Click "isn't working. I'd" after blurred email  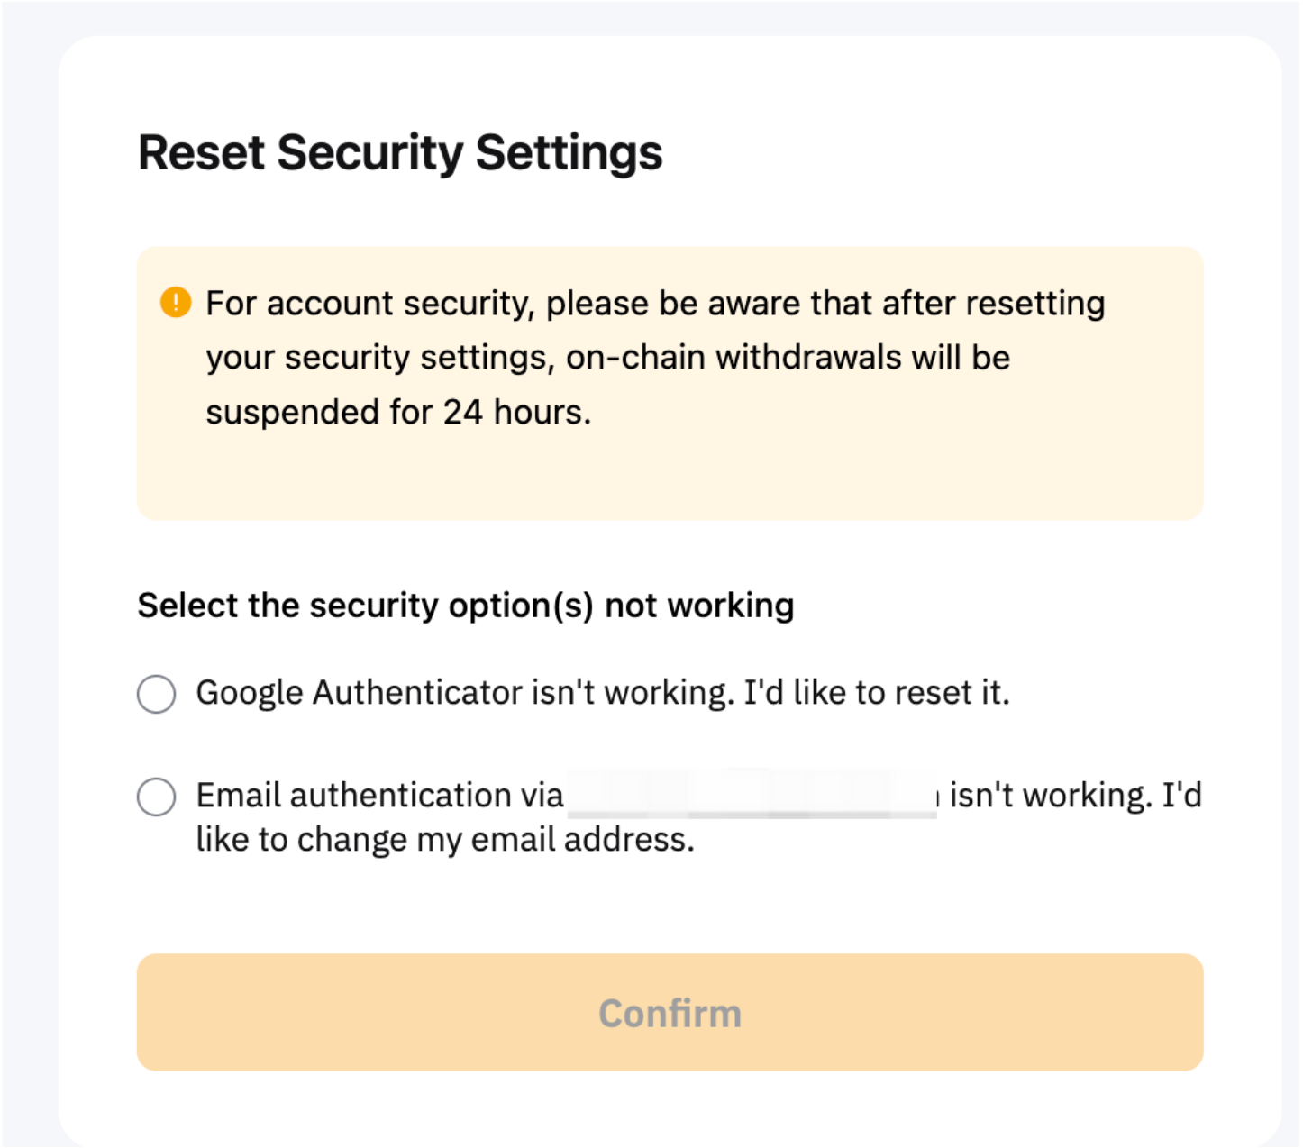(x=1075, y=796)
